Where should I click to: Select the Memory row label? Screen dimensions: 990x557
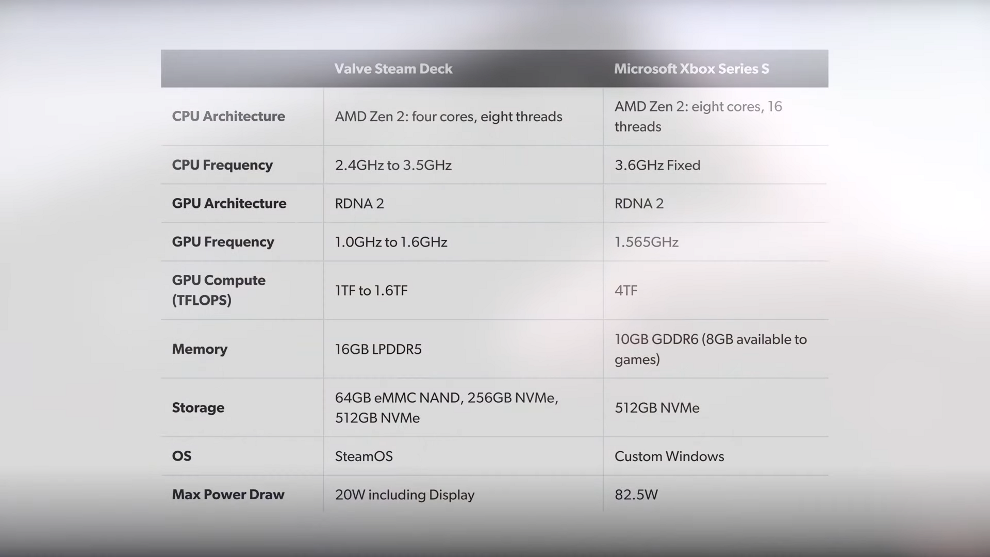tap(200, 349)
